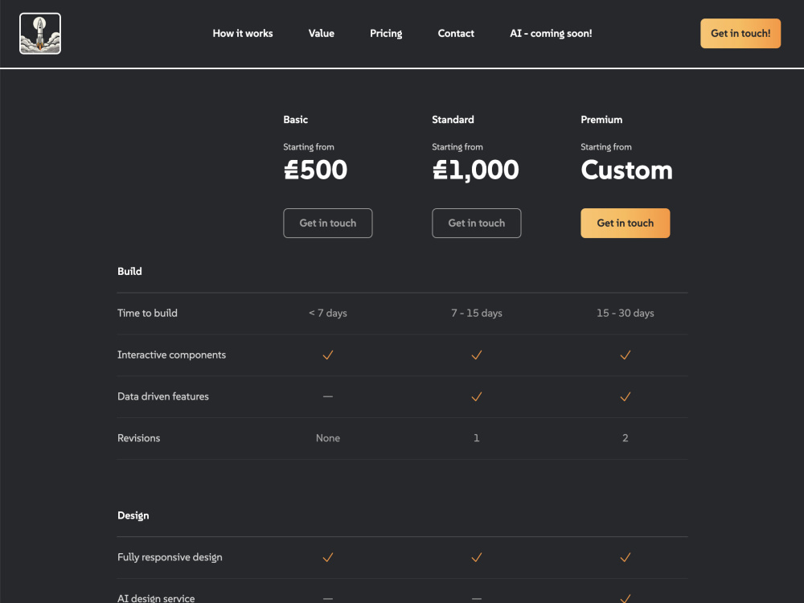Click the Build section heading
The height and width of the screenshot is (603, 804).
129,271
